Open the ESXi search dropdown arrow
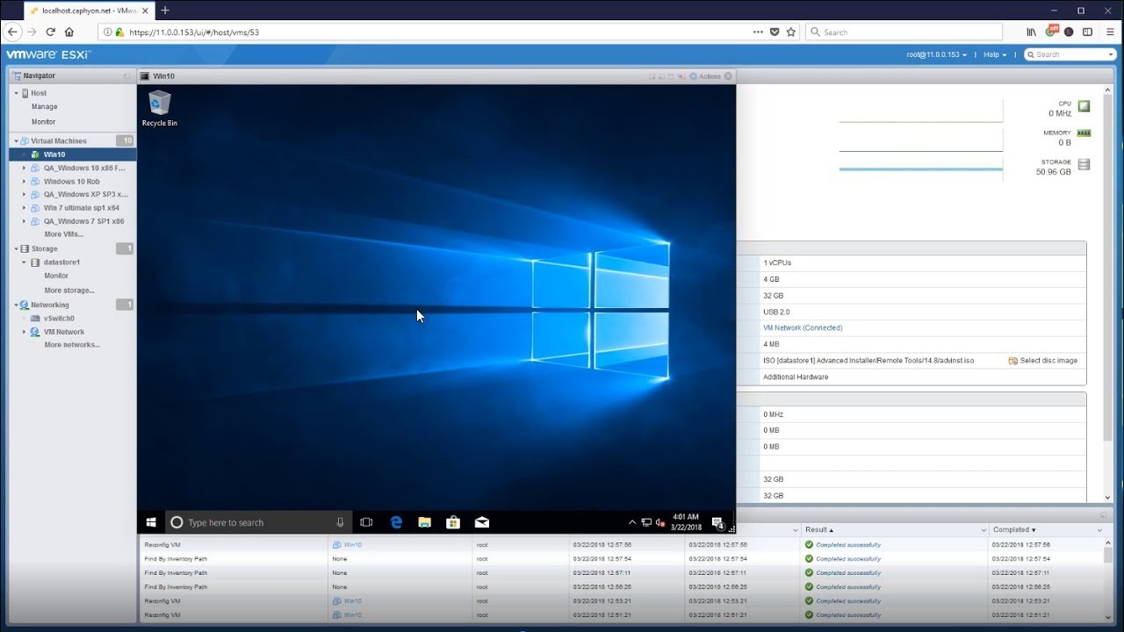The height and width of the screenshot is (632, 1124). 1111,54
